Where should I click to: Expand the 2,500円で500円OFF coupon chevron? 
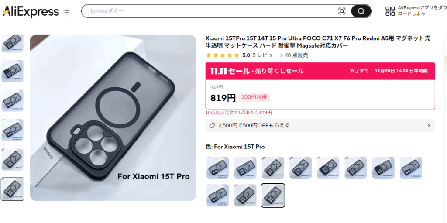point(429,126)
